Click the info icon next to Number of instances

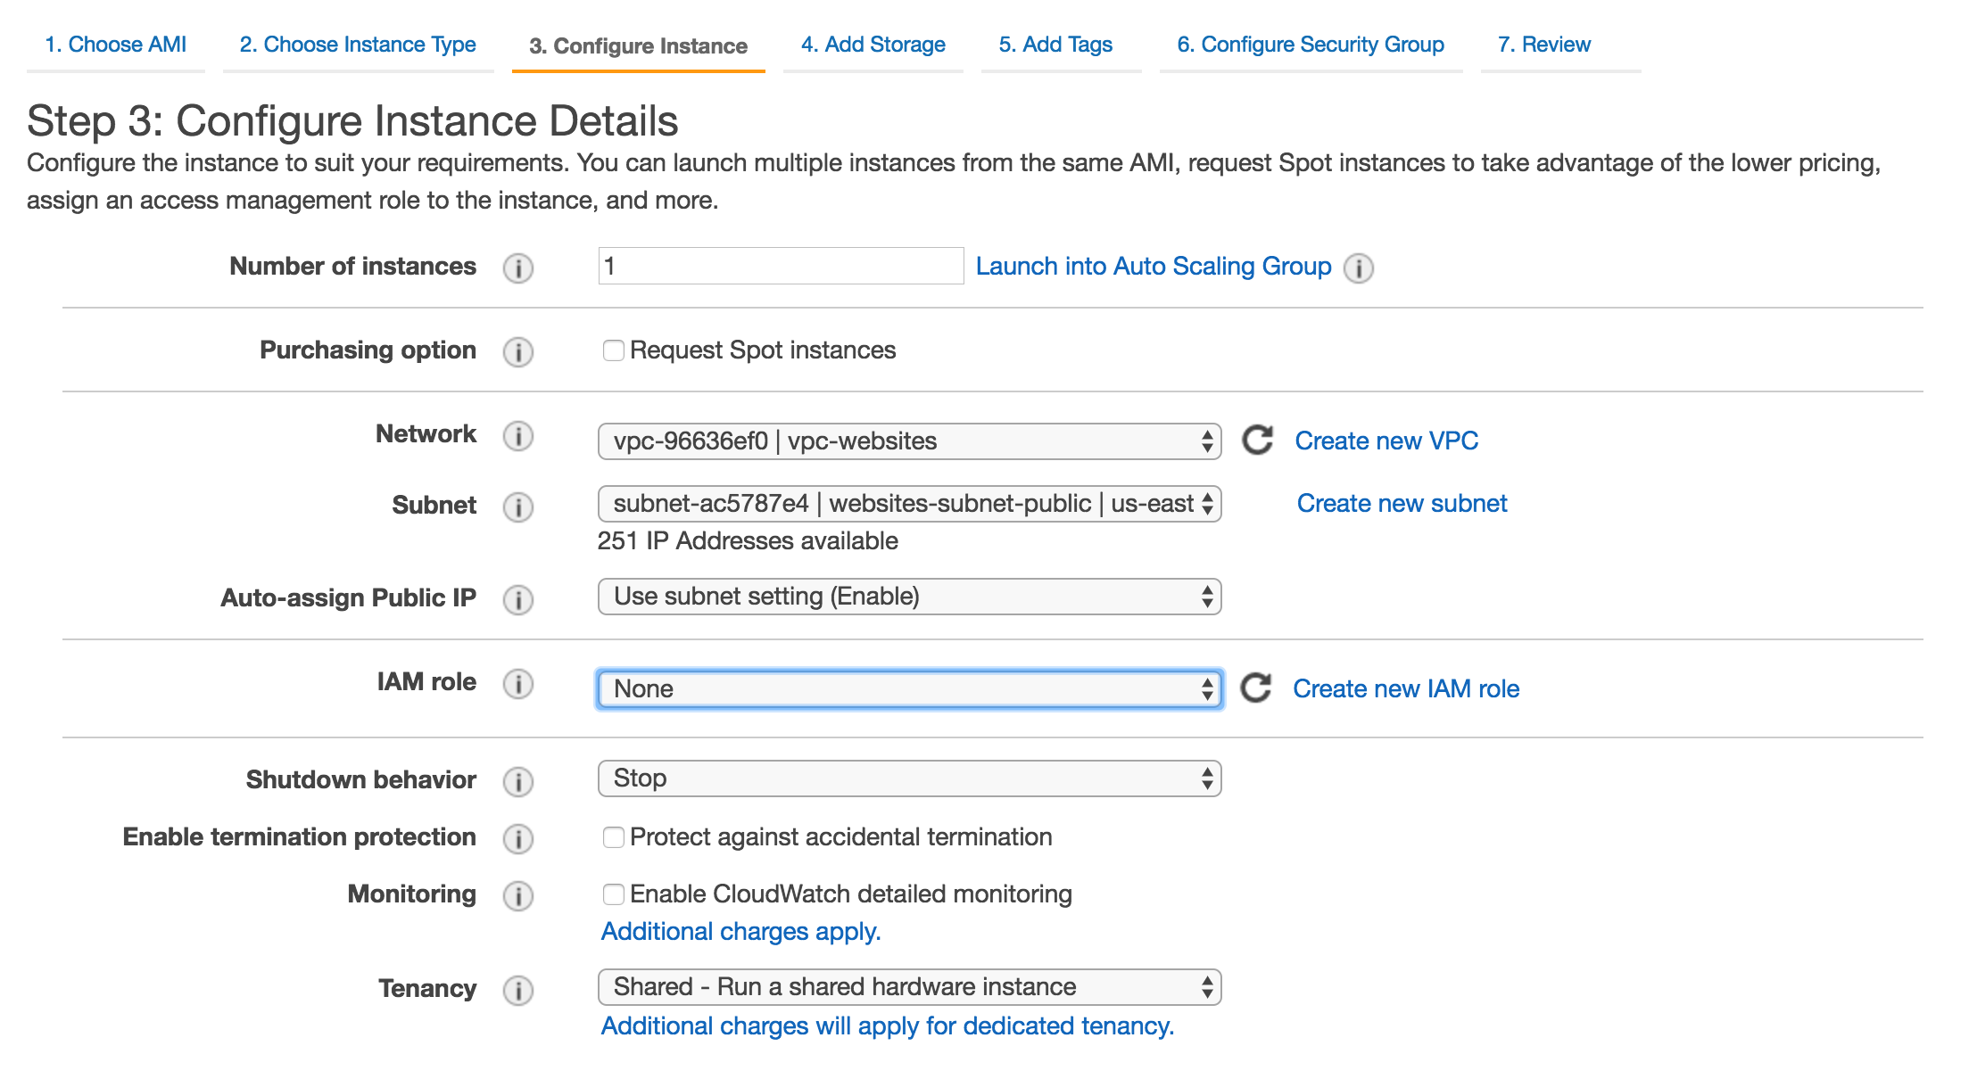pos(517,267)
